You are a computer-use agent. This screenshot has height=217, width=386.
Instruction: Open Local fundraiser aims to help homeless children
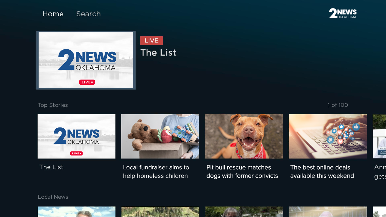156,171
